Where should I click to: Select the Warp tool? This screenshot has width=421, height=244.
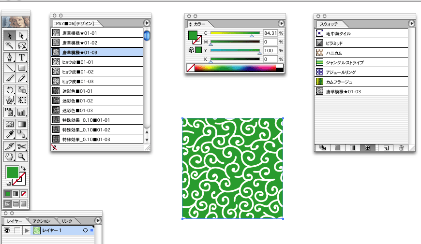(10, 100)
